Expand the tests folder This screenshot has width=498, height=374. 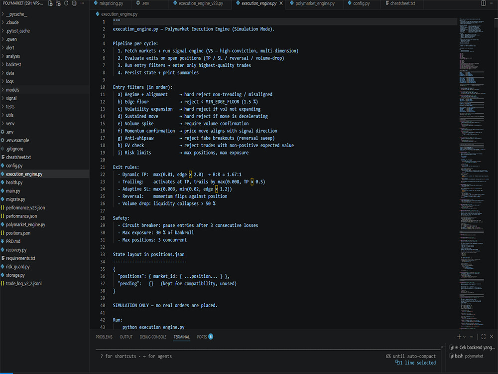(45, 107)
